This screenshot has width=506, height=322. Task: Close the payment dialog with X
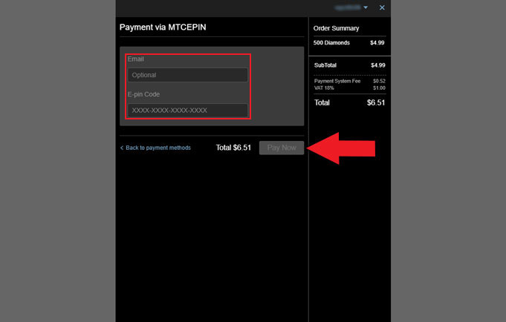point(382,7)
